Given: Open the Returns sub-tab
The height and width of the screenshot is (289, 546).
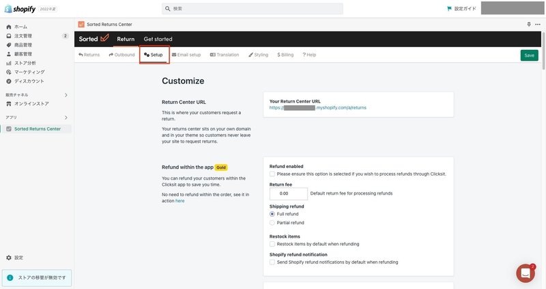Looking at the screenshot, I should (89, 55).
